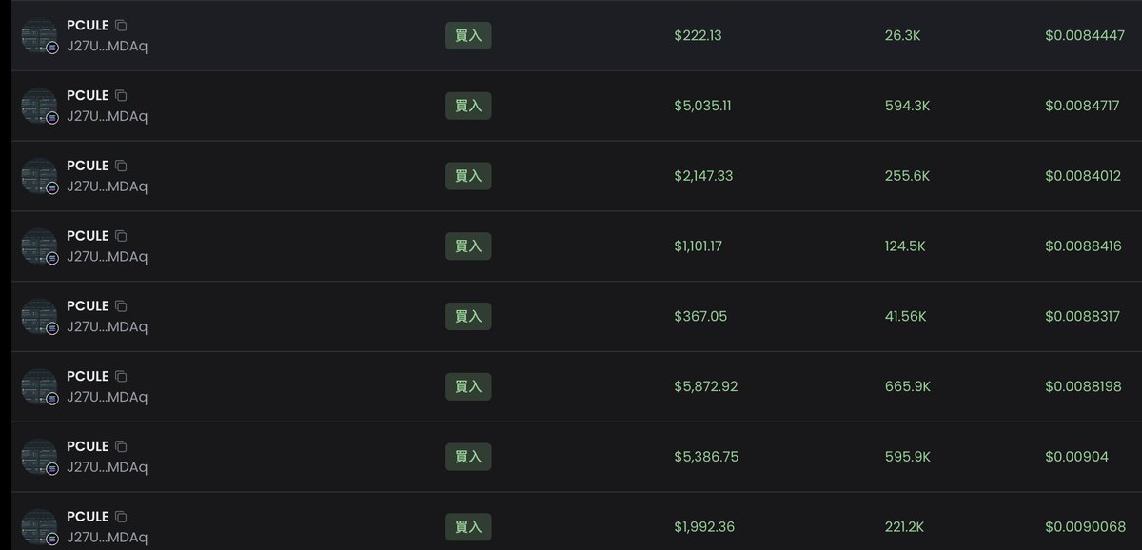Copy PCULE address in the $5,386.75 row
This screenshot has width=1142, height=550.
click(x=121, y=447)
